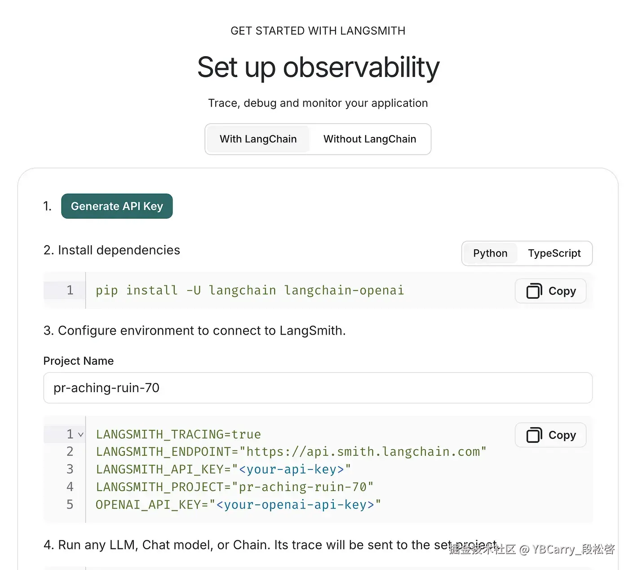Click the <your-api-key> placeholder
Image resolution: width=629 pixels, height=570 pixels.
pos(291,469)
